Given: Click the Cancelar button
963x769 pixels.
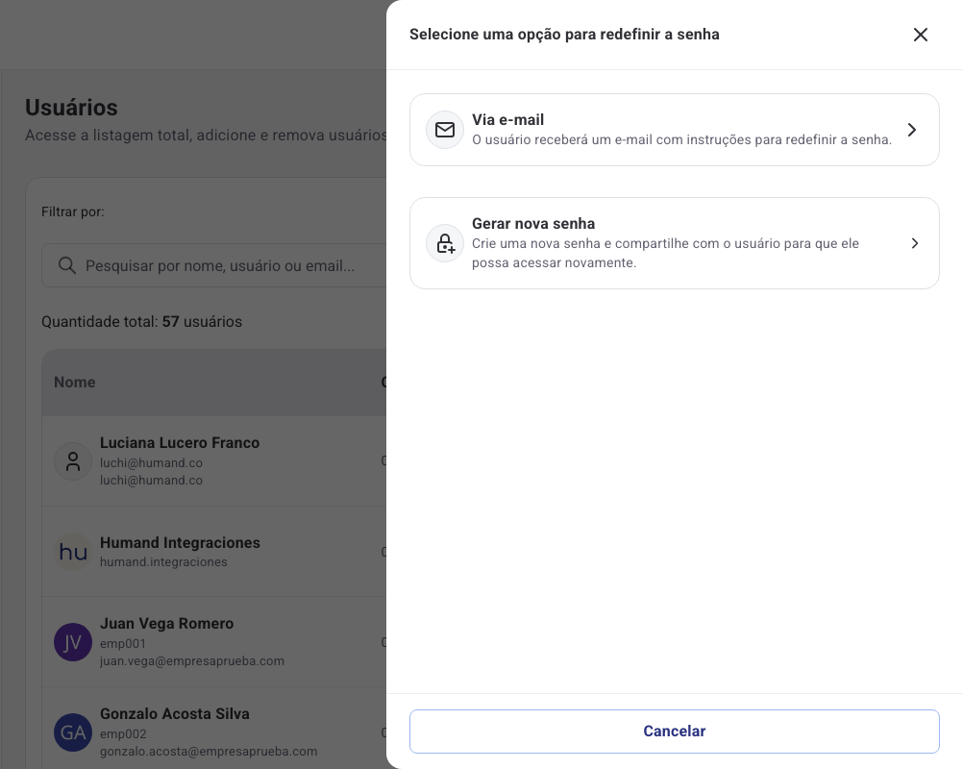Looking at the screenshot, I should point(675,731).
